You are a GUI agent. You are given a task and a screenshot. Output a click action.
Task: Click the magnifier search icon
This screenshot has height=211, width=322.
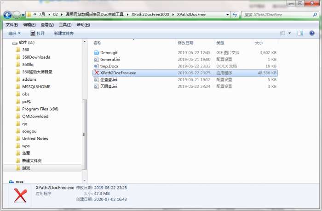click(x=315, y=15)
